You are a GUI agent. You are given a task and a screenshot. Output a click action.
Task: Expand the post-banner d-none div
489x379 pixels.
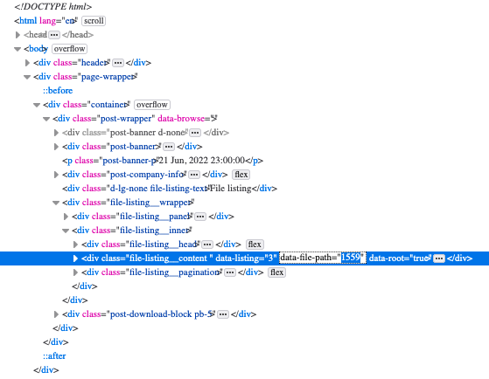pyautogui.click(x=57, y=133)
